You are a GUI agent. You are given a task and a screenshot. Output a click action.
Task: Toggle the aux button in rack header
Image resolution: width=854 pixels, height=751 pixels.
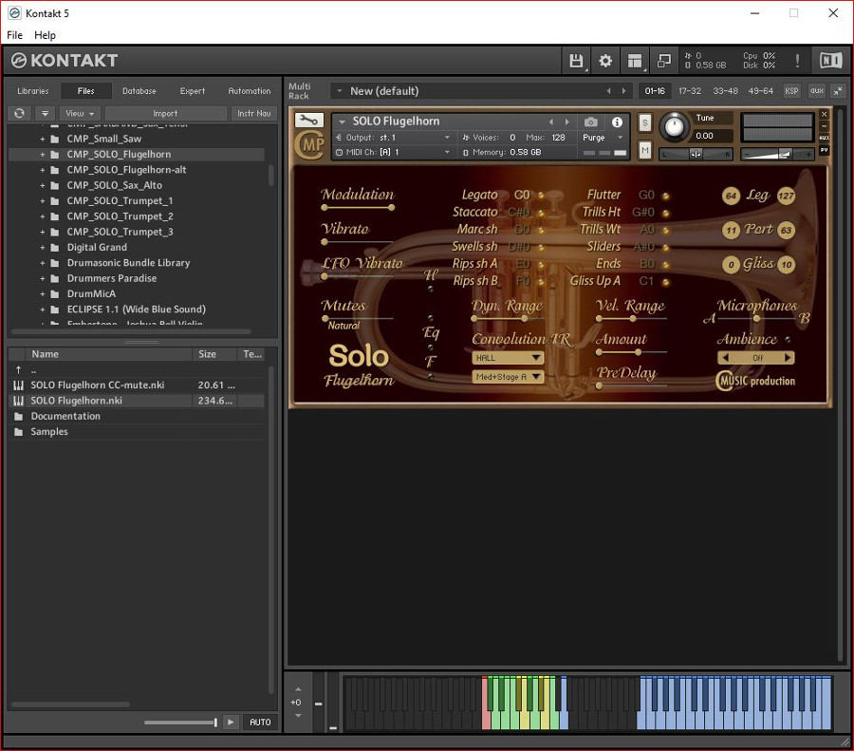point(816,91)
